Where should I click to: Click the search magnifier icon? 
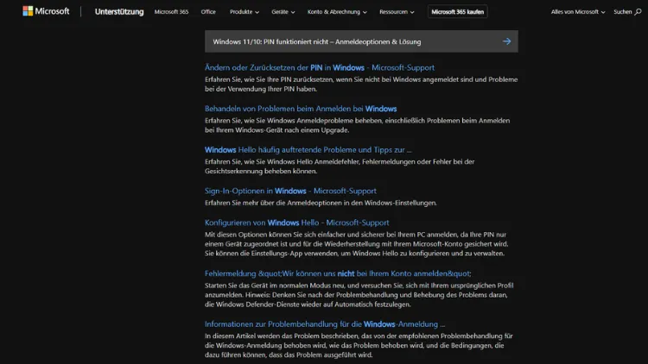click(638, 12)
